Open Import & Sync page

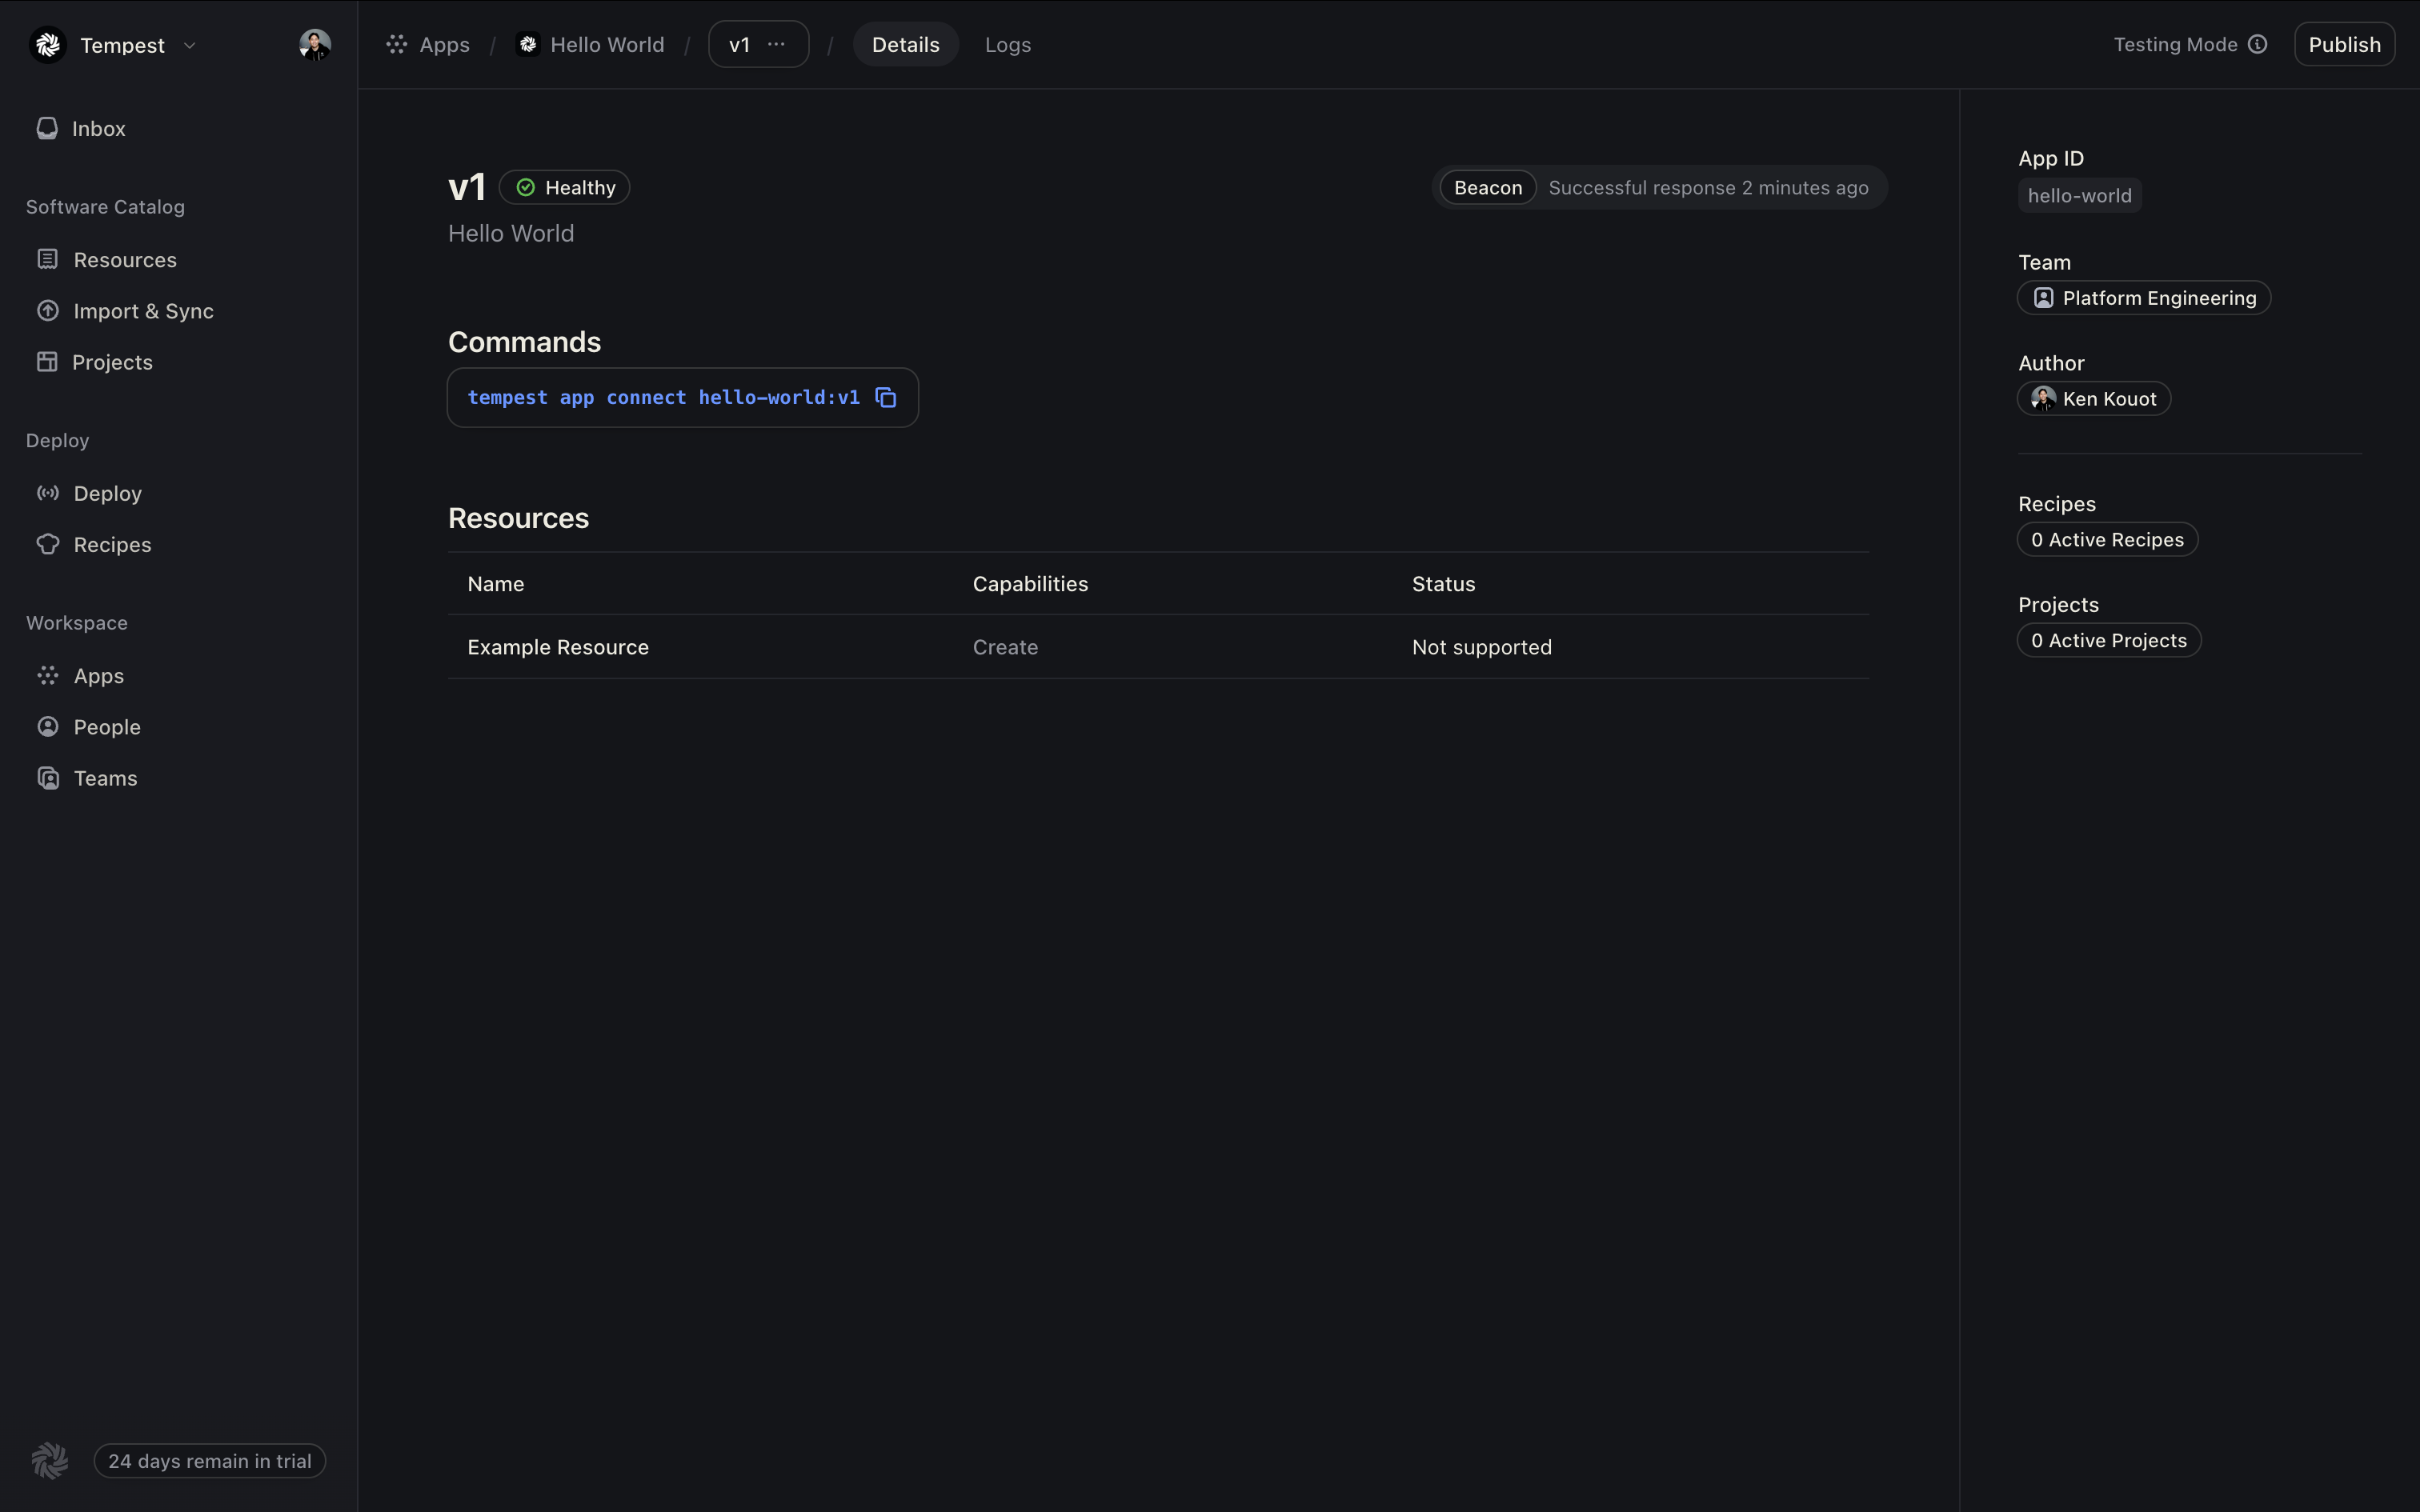click(x=143, y=311)
